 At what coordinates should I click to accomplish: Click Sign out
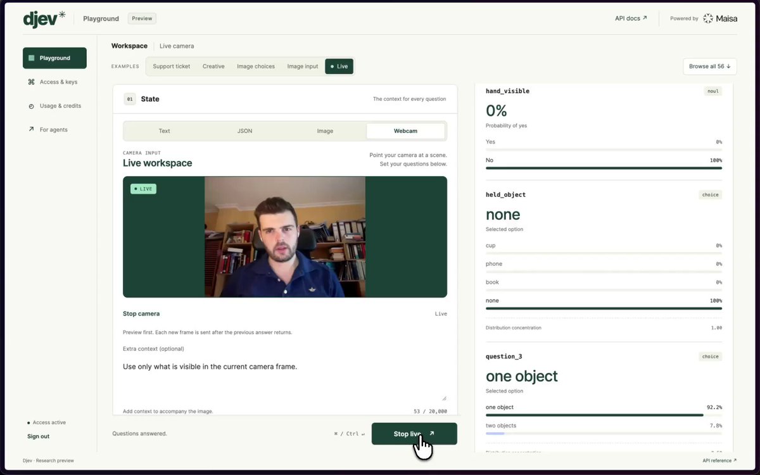point(38,436)
